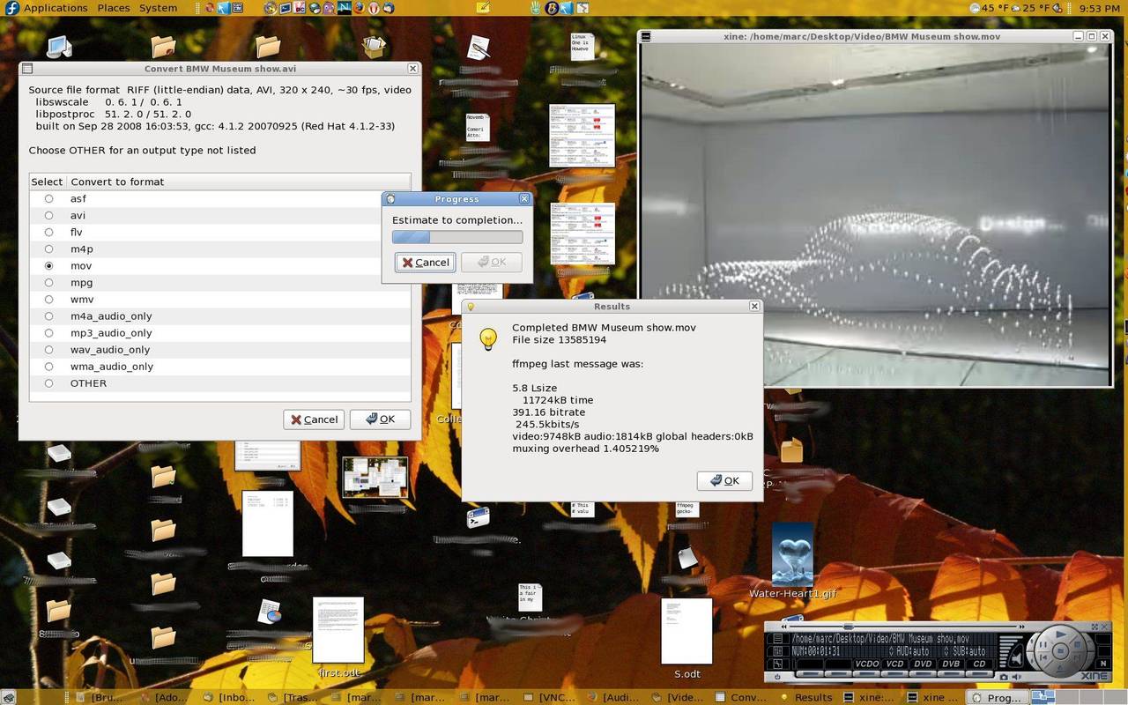1128x705 pixels.
Task: Select the flv format radio button
Action: [48, 232]
